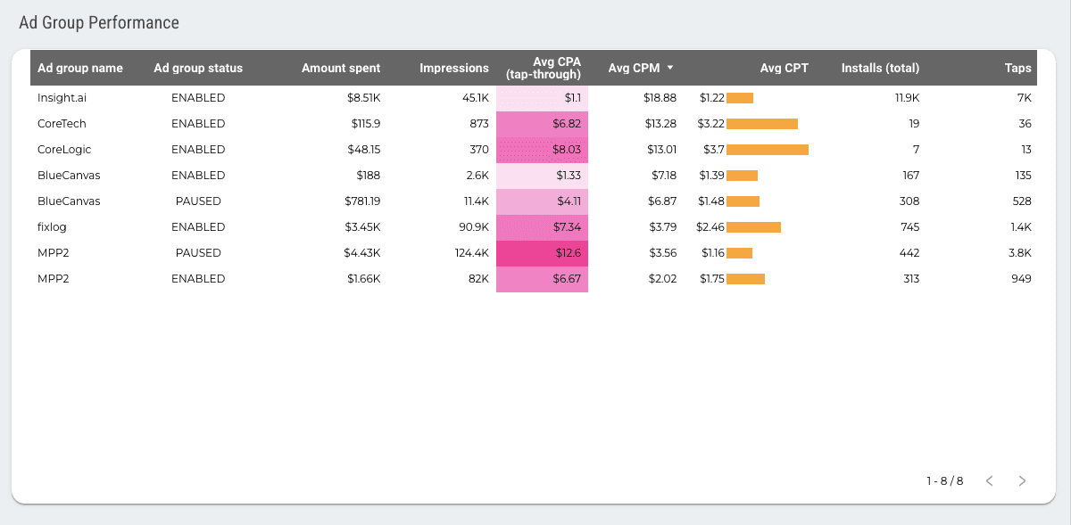This screenshot has height=525, width=1071.
Task: Click the $8.51K amount spent value
Action: (x=364, y=97)
